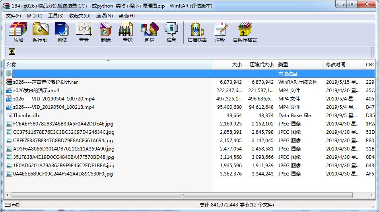Select 0A4E5E6B9CF09C244F541A4D89C530F0.jpg
379x212 pixels.
click(x=63, y=173)
